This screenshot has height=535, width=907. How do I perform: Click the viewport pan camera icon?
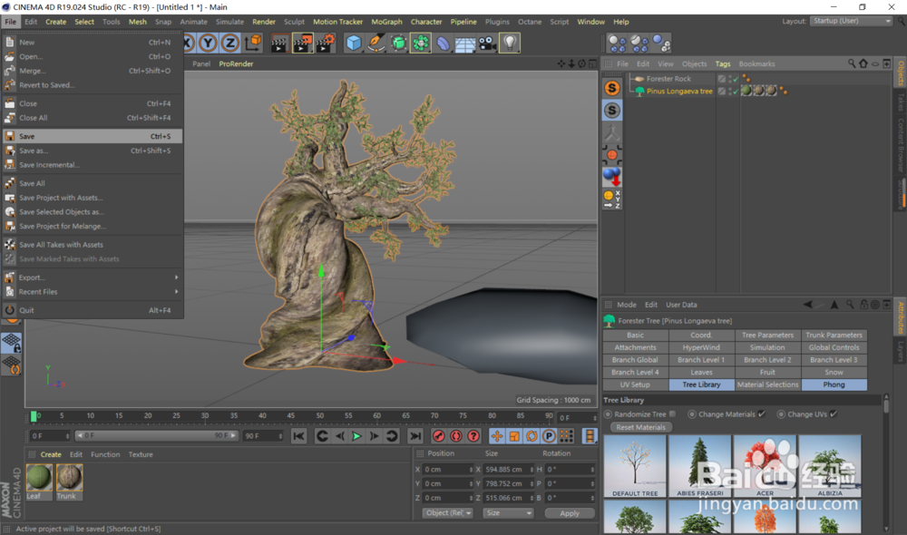click(561, 63)
